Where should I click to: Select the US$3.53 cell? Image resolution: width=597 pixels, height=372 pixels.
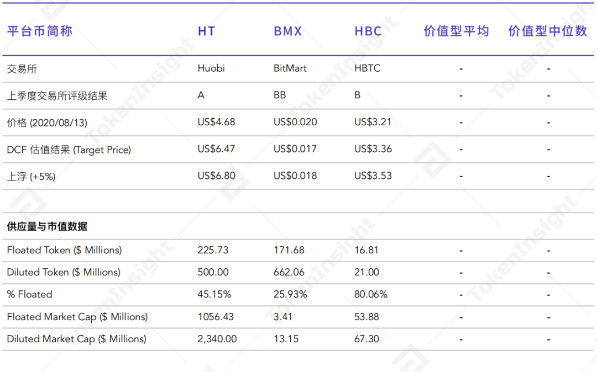[x=373, y=176]
